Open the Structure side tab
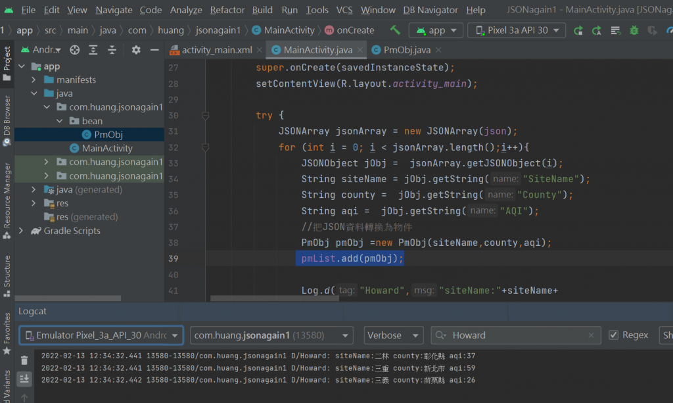 7,276
